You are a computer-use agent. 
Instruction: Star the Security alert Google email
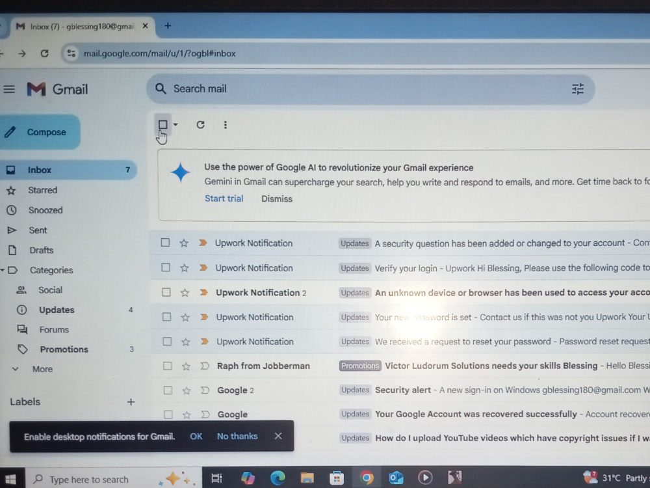tap(187, 390)
